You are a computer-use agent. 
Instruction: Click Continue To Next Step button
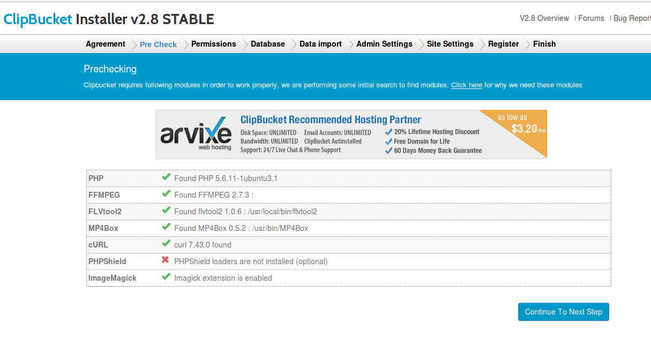pyautogui.click(x=564, y=312)
